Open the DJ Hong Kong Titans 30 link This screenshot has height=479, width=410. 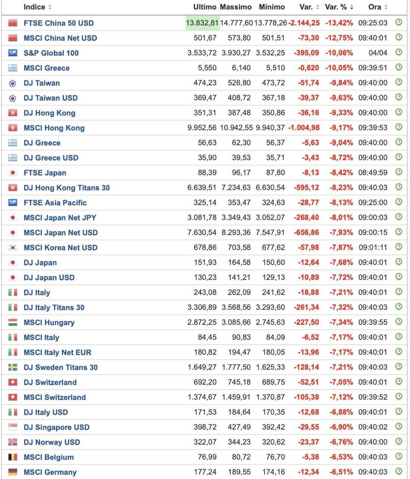(x=67, y=188)
